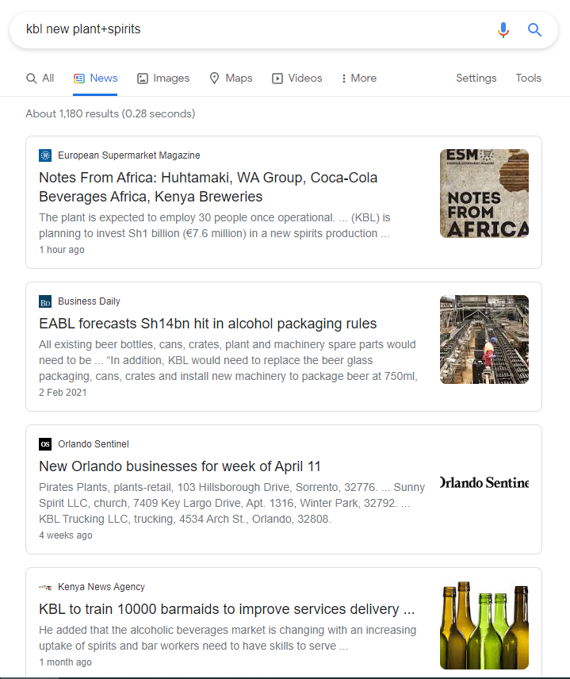Click the Notes From Africa thumbnail image
Screen dimensions: 570x679
pos(484,194)
